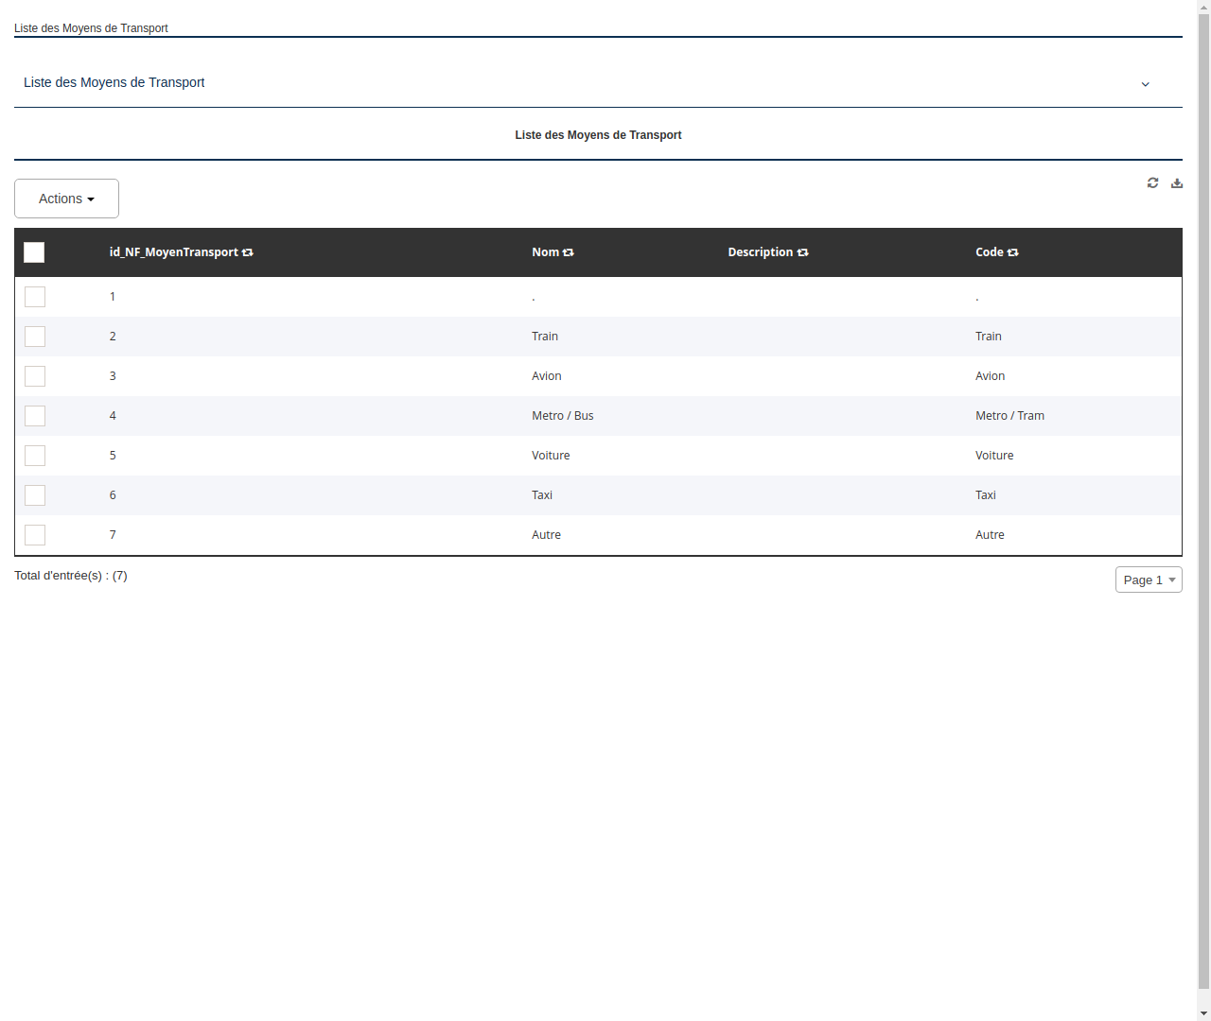Screen dimensions: 1211x1021
Task: Select the Taxi row checkbox
Action: click(x=35, y=495)
